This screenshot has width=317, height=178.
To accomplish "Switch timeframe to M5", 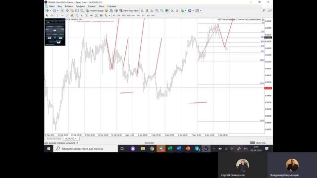I will [x=119, y=15].
